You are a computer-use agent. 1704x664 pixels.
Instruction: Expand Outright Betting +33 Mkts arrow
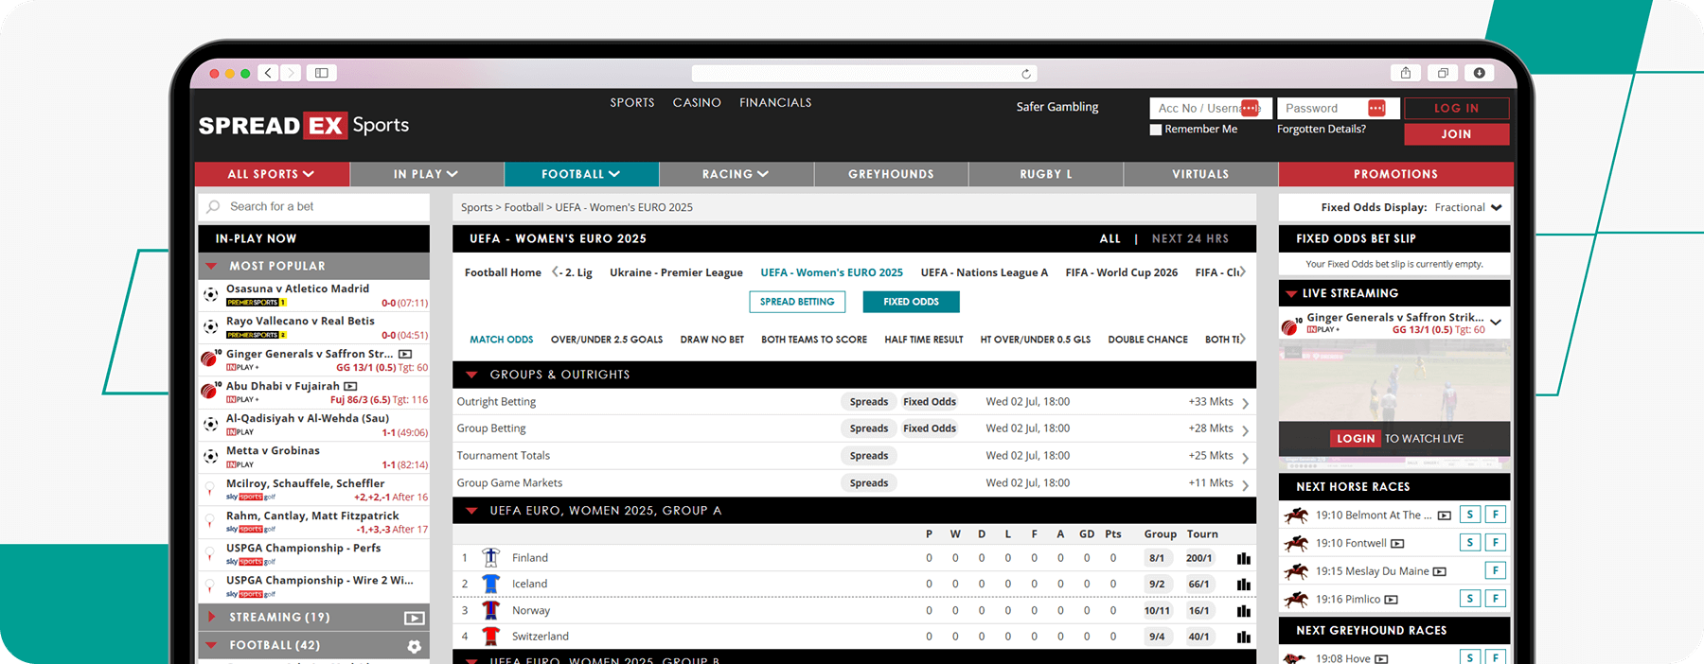1245,403
